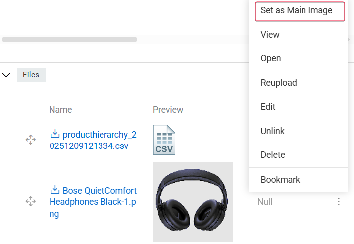Click the headphones image thumbnail
Screen dimensions: 354x244
click(x=193, y=202)
